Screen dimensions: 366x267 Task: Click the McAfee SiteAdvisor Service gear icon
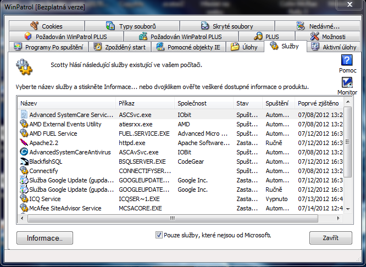24,208
